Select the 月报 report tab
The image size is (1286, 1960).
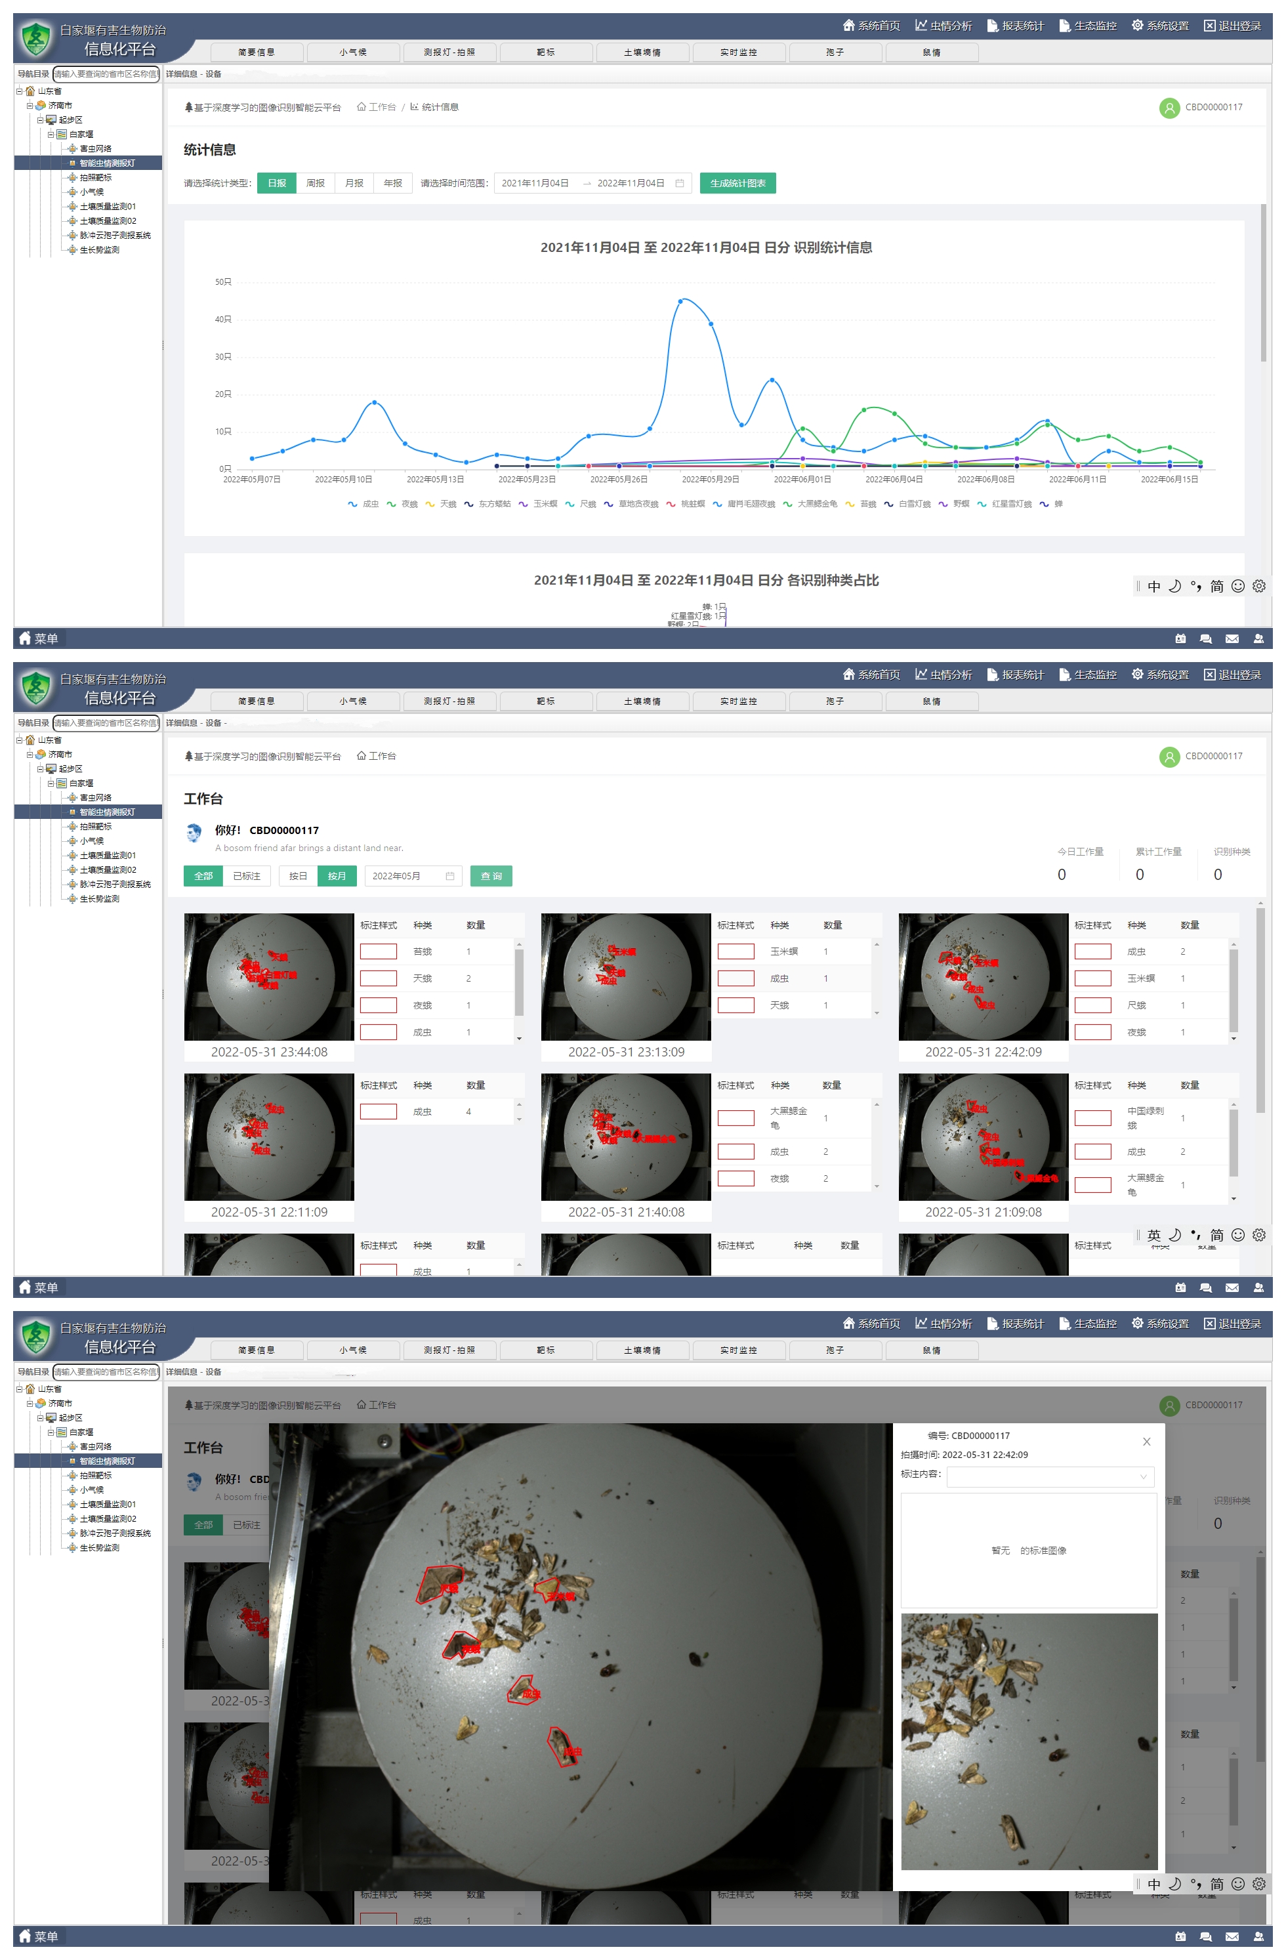(354, 184)
